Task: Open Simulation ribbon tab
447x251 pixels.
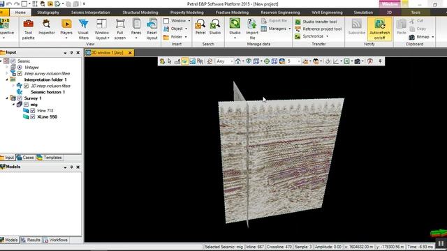Action: pos(363,13)
